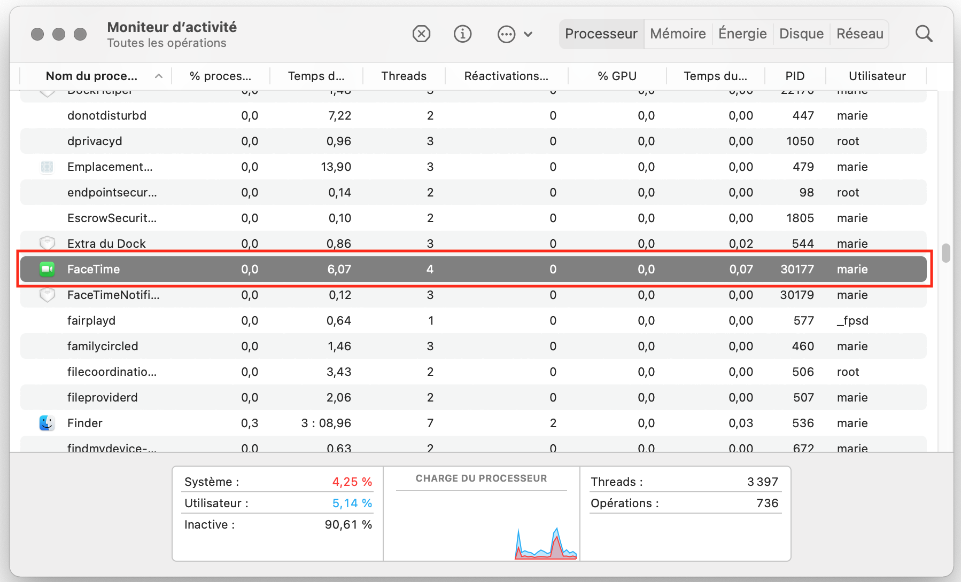Click the 13,90 CPU time value

[x=336, y=167]
